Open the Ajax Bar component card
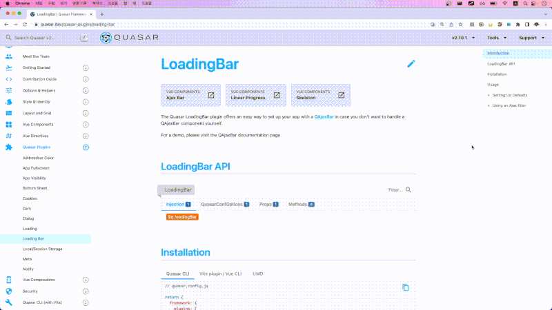This screenshot has height=310, width=552. point(191,95)
